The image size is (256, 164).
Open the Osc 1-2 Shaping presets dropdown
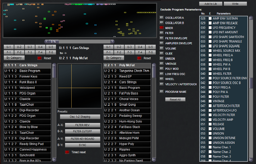pyautogui.click(x=80, y=117)
